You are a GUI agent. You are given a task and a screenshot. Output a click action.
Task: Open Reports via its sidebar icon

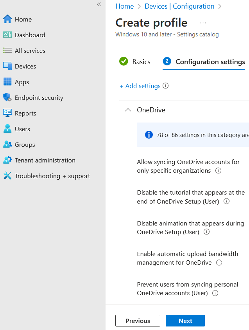click(x=7, y=113)
